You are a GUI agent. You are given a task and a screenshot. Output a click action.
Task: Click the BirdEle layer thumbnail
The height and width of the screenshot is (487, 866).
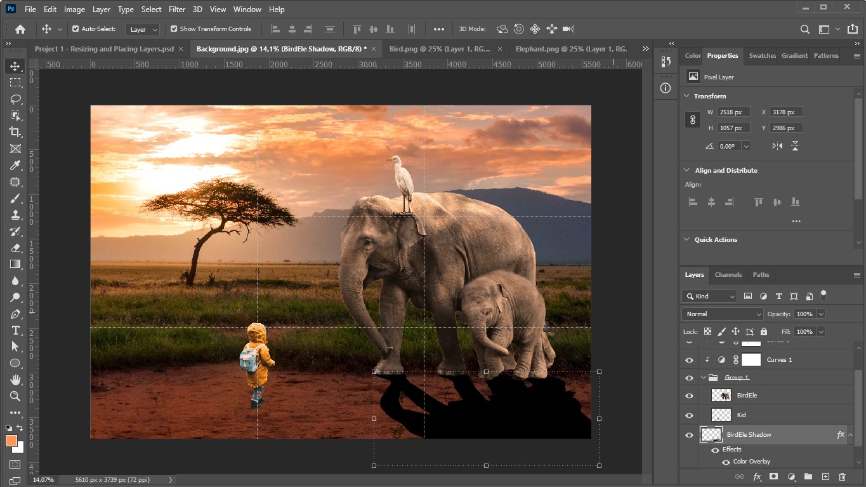click(x=721, y=396)
